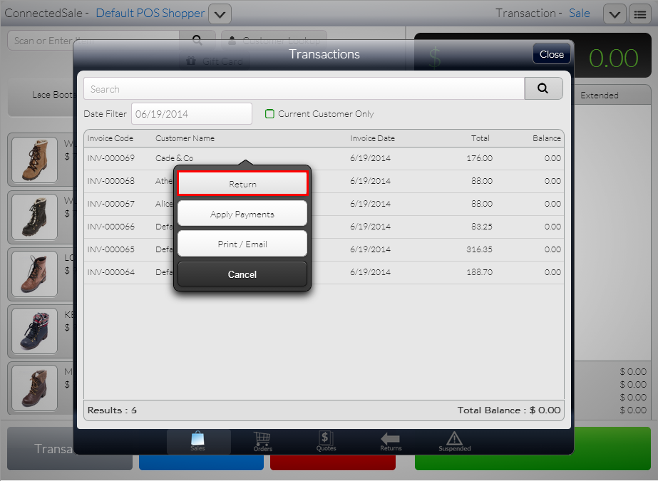658x481 pixels.
Task: Select the black lace boot thumbnail
Action: tap(34, 217)
